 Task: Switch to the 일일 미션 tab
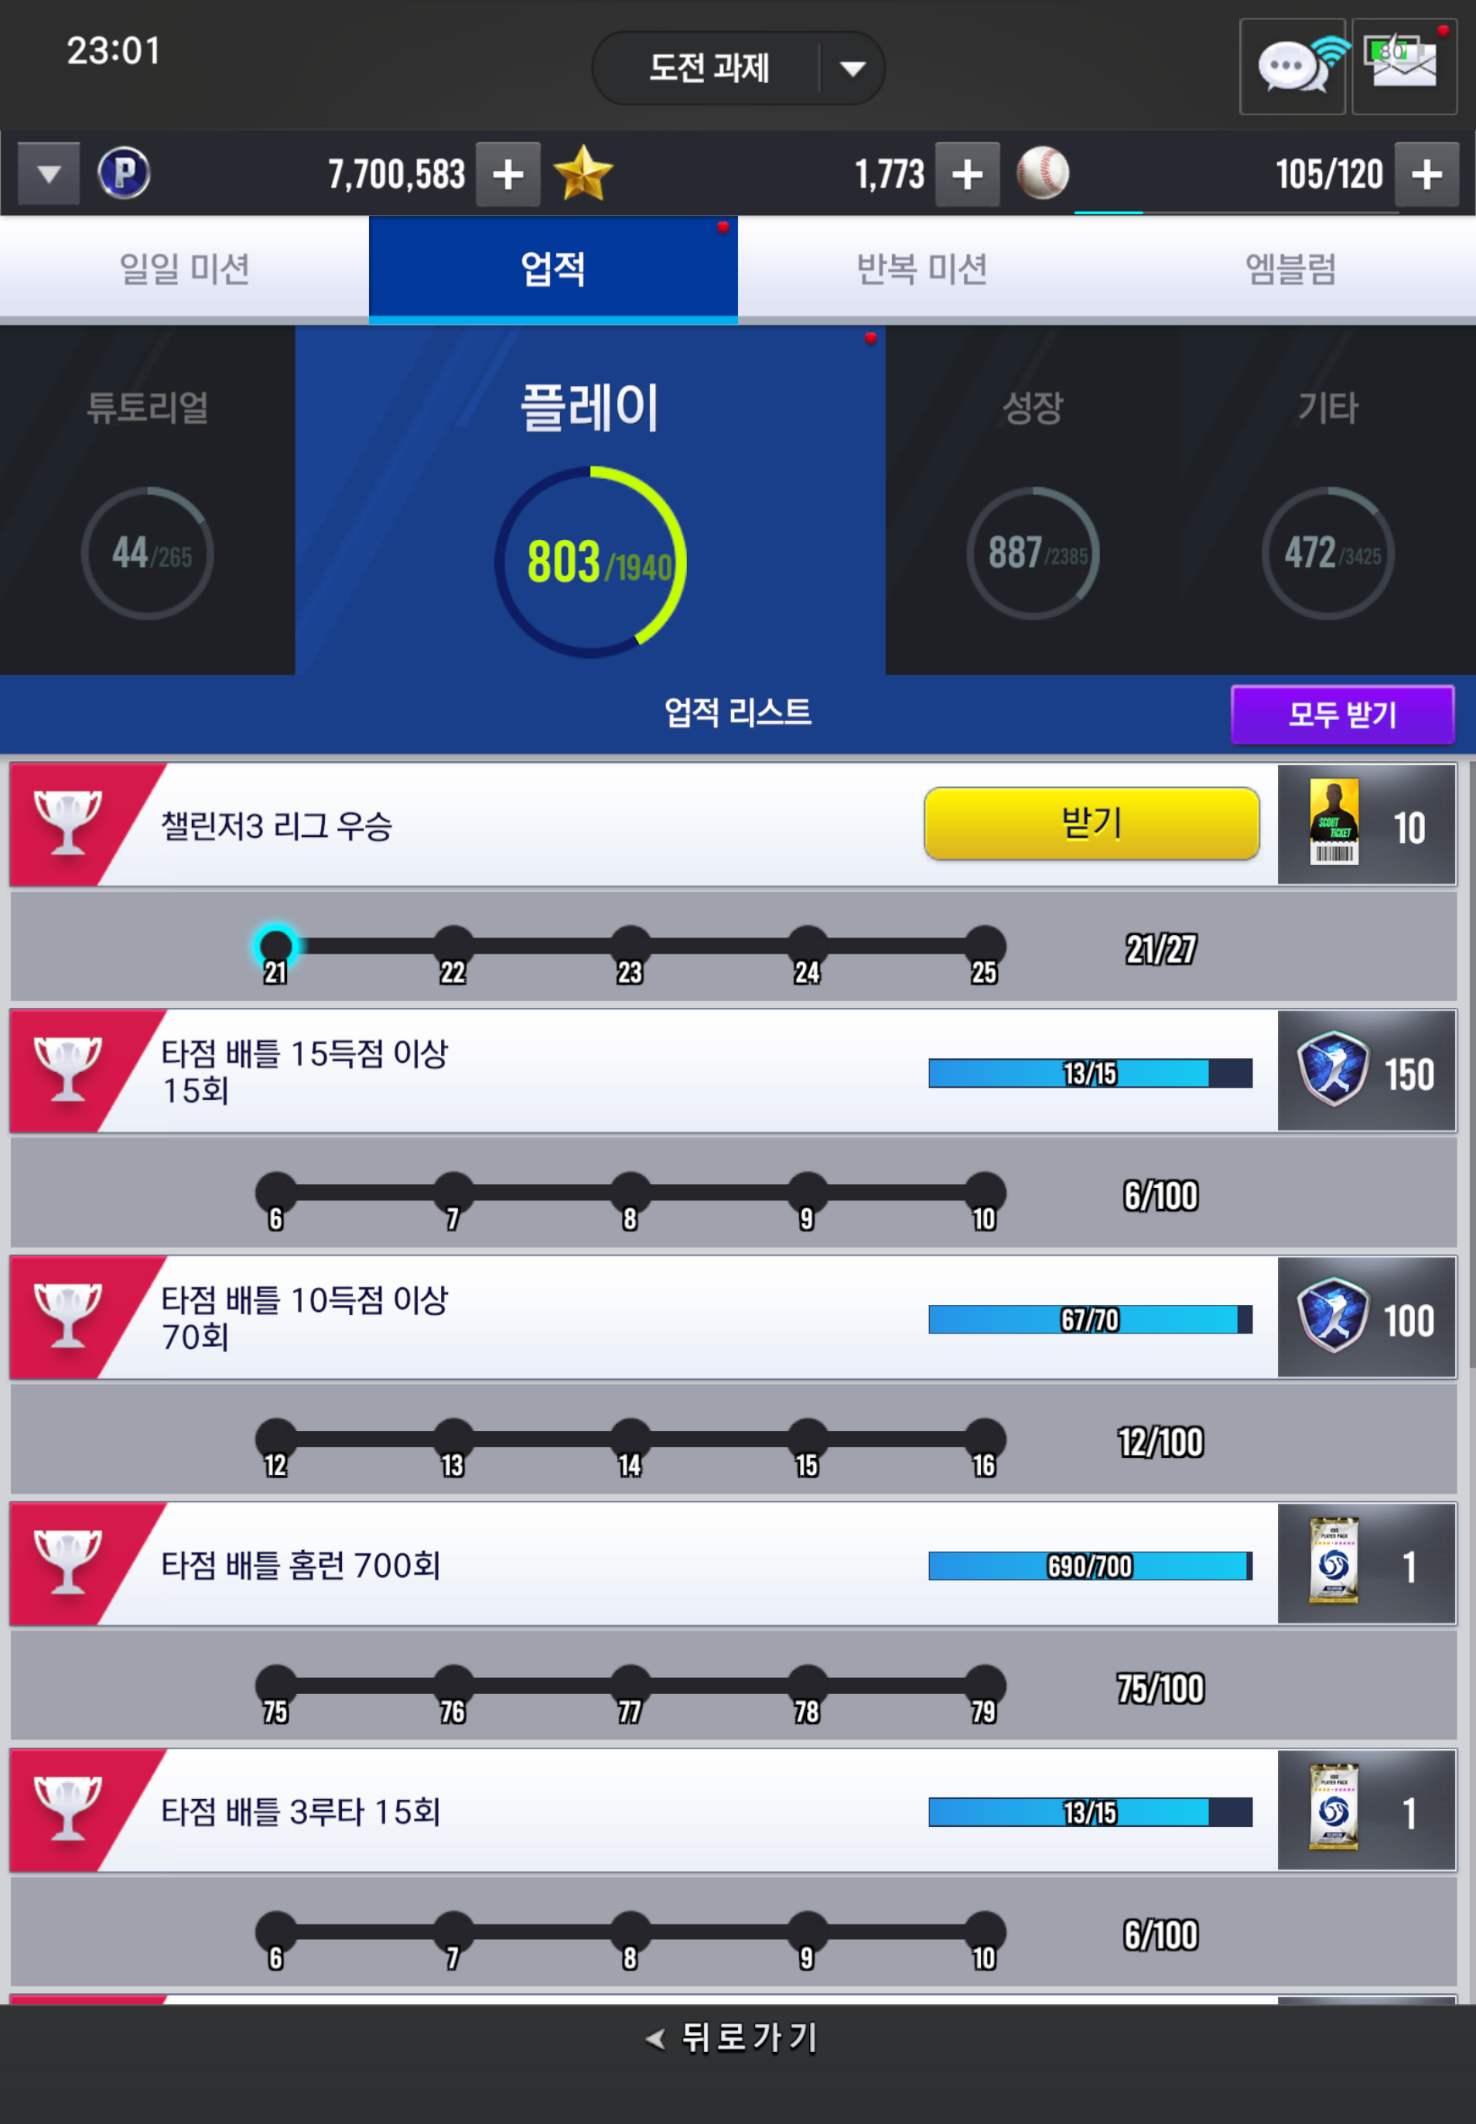184,269
